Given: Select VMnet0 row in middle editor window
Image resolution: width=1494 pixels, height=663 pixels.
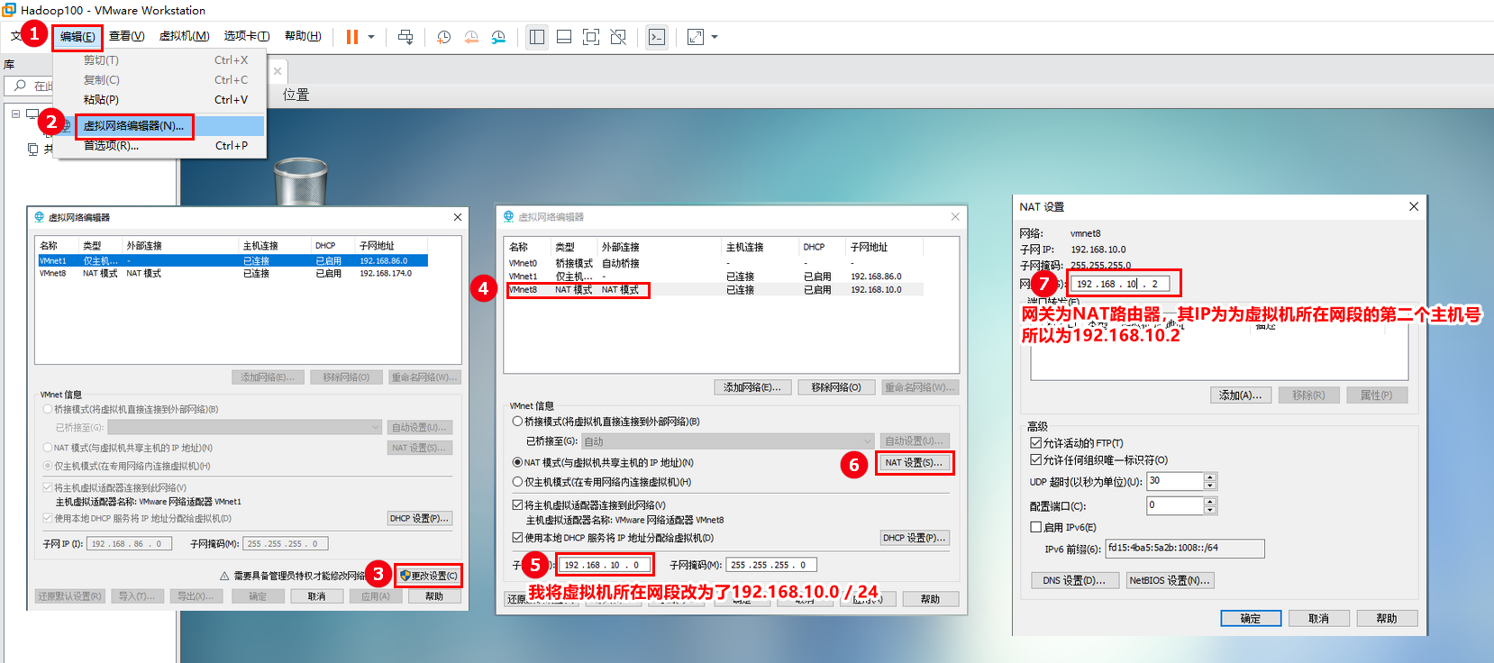Looking at the screenshot, I should coord(715,264).
